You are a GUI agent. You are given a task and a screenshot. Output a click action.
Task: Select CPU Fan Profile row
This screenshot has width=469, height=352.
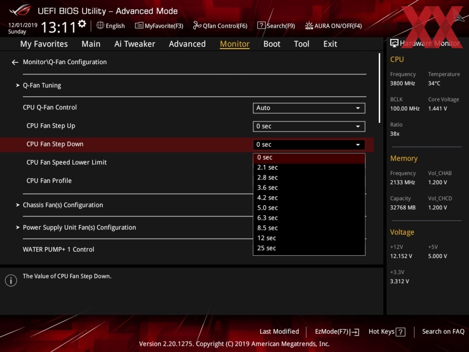coord(49,180)
